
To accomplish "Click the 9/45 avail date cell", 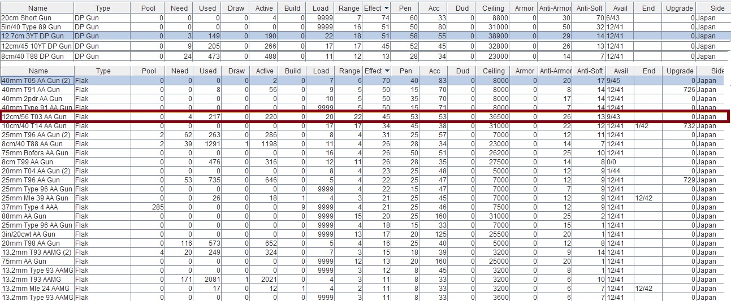I will [x=621, y=81].
